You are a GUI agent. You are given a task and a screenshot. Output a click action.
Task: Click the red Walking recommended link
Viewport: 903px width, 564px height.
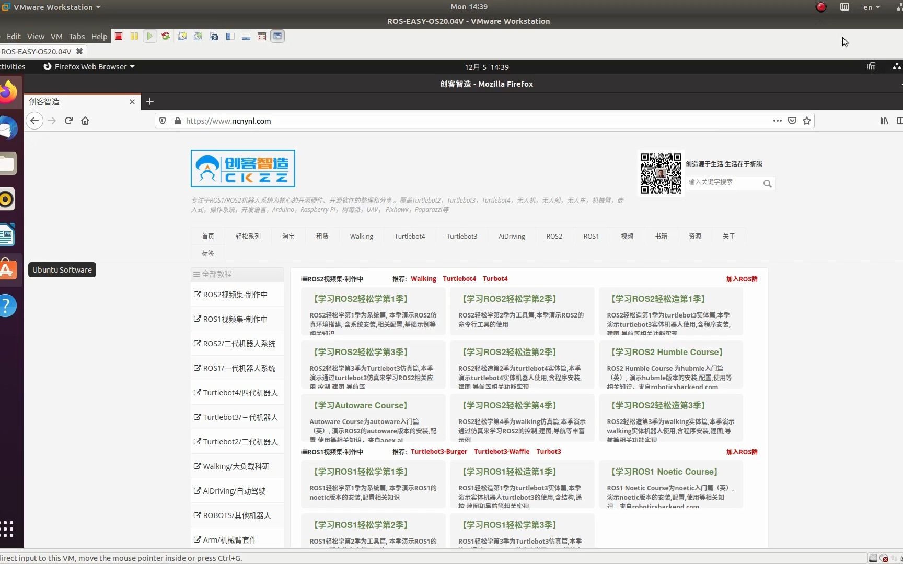pos(423,279)
